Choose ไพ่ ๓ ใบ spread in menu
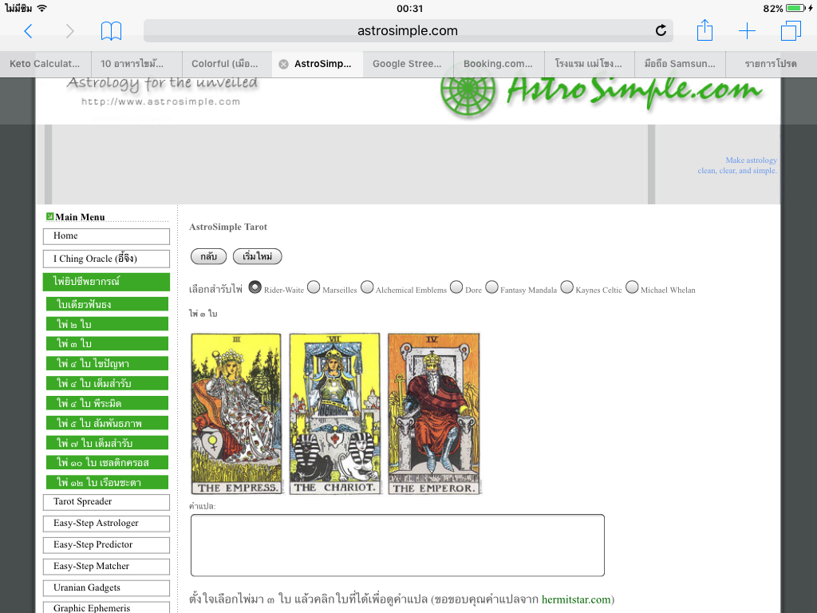Image resolution: width=817 pixels, height=613 pixels. pyautogui.click(x=108, y=343)
